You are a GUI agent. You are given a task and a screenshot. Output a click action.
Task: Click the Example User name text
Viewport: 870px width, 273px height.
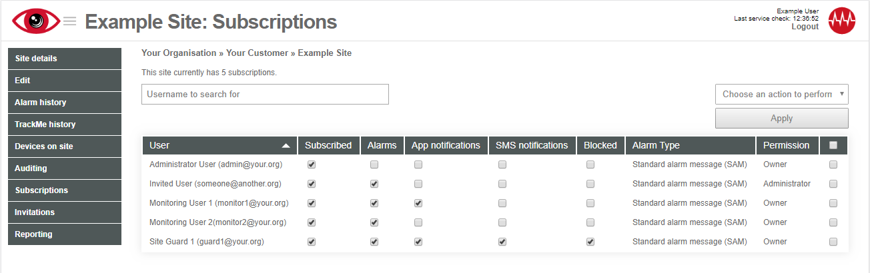(798, 11)
